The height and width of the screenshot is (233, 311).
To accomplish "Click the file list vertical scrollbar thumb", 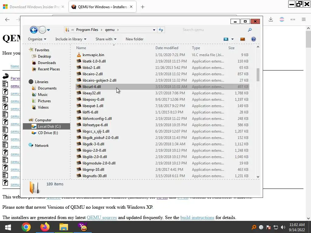I will [258, 75].
